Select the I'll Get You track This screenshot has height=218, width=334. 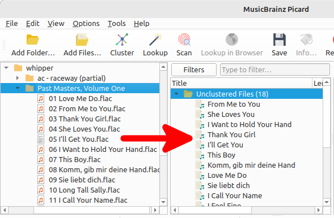(225, 145)
